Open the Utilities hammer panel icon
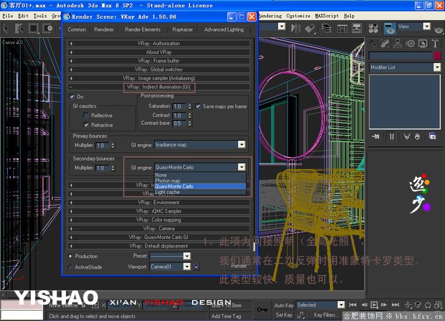Screen dimensions: 445x321 tap(435, 43)
